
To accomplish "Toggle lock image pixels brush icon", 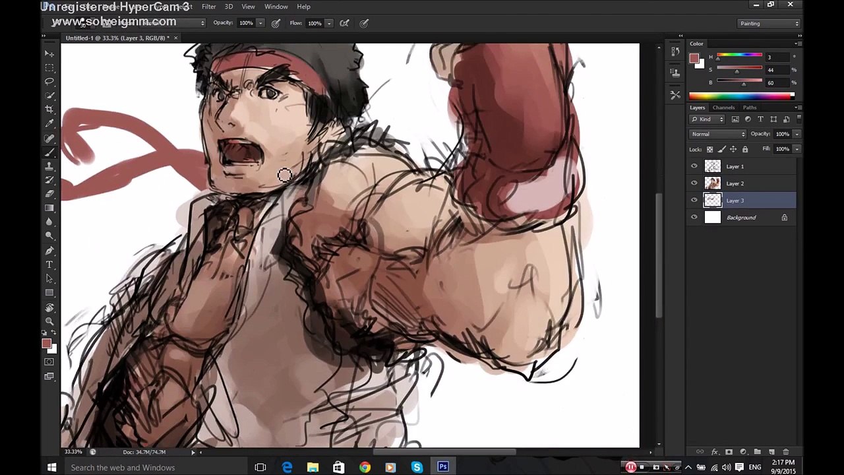I will (x=721, y=149).
